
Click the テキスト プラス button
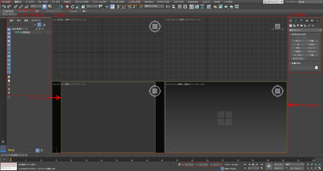[x=298, y=59]
